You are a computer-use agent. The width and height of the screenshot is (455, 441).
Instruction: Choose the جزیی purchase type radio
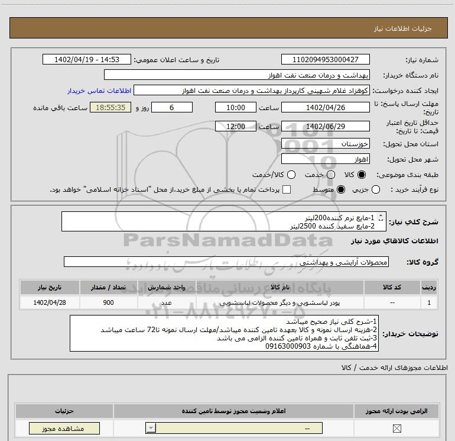(x=375, y=189)
